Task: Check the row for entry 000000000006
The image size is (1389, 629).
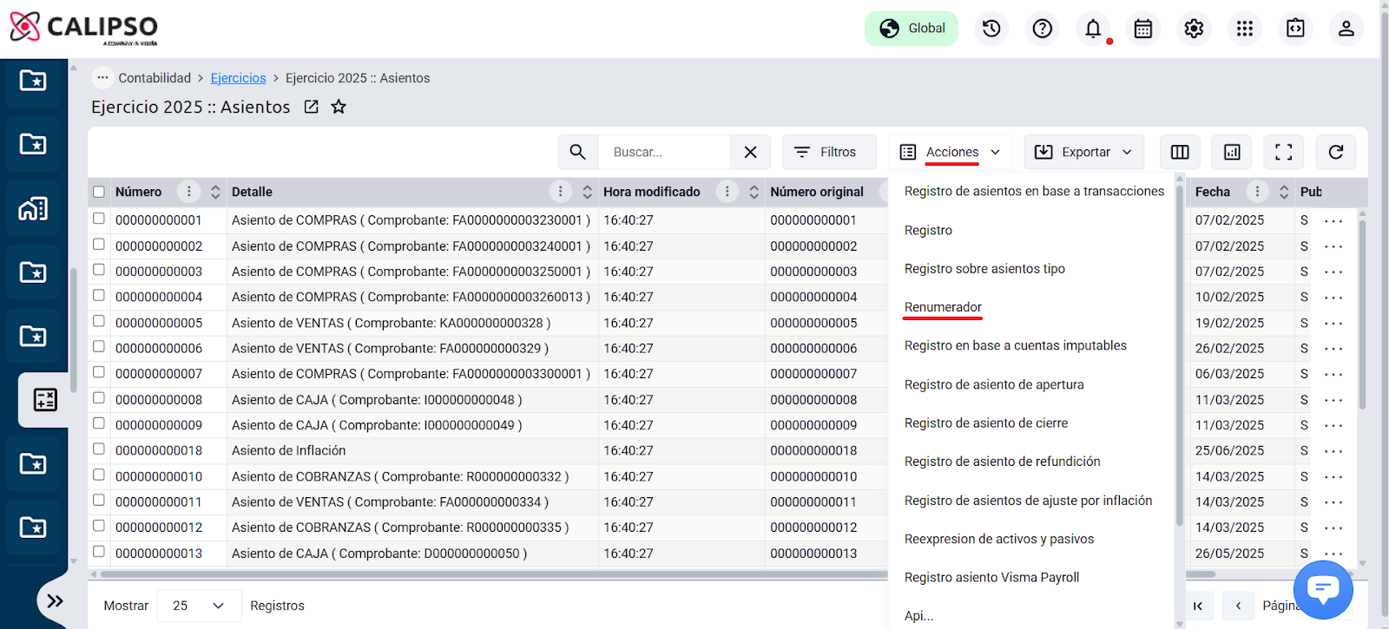Action: click(99, 347)
